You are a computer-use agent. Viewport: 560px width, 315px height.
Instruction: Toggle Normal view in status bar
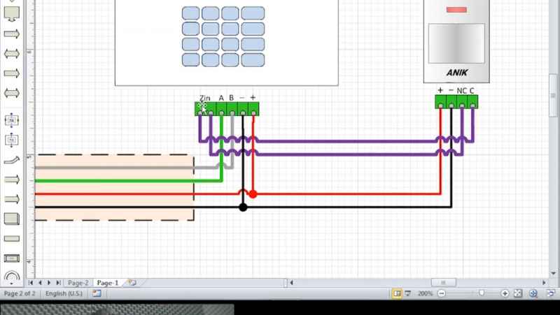coord(397,294)
